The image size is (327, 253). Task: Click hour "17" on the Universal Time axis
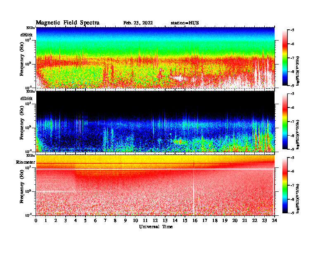pyautogui.click(x=205, y=221)
